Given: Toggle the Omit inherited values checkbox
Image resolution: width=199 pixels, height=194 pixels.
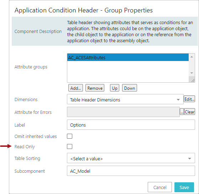Looking at the screenshot, I should pyautogui.click(x=69, y=136).
